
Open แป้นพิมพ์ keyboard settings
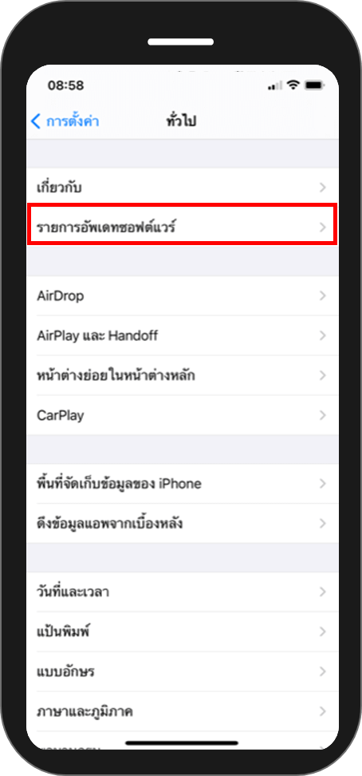coord(183,631)
